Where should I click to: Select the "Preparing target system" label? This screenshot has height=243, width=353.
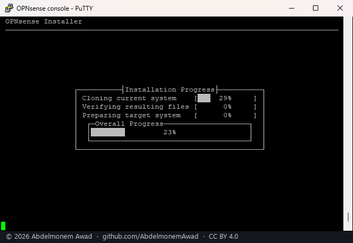(x=131, y=116)
